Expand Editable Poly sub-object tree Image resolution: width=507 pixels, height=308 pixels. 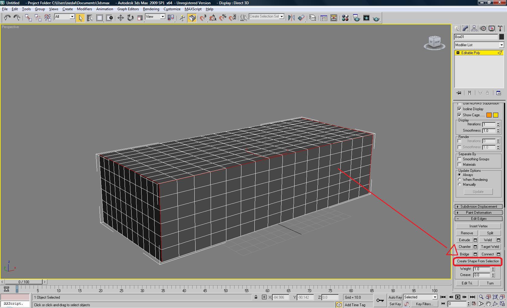coord(458,53)
